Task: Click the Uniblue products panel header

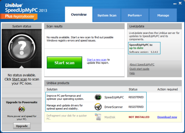Action: pyautogui.click(x=113, y=83)
